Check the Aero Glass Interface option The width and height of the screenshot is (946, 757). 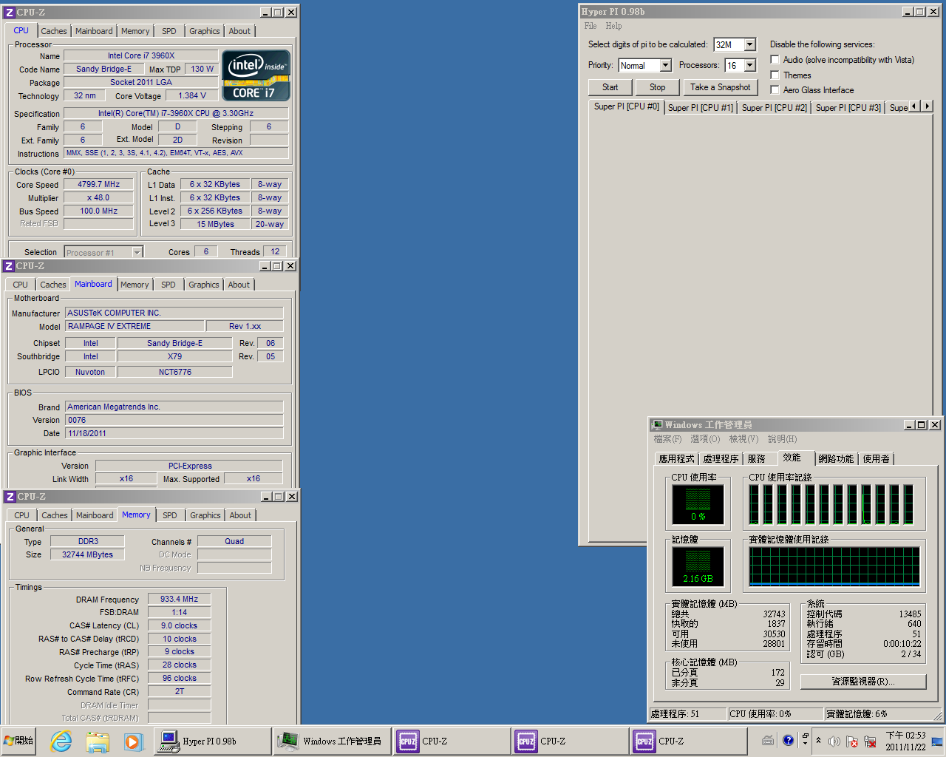click(775, 89)
